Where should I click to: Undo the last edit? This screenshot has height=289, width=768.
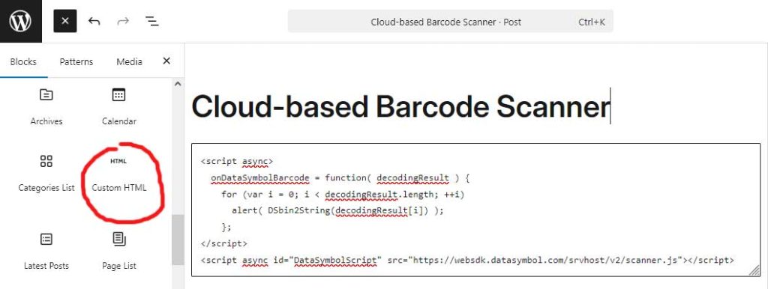pyautogui.click(x=94, y=22)
